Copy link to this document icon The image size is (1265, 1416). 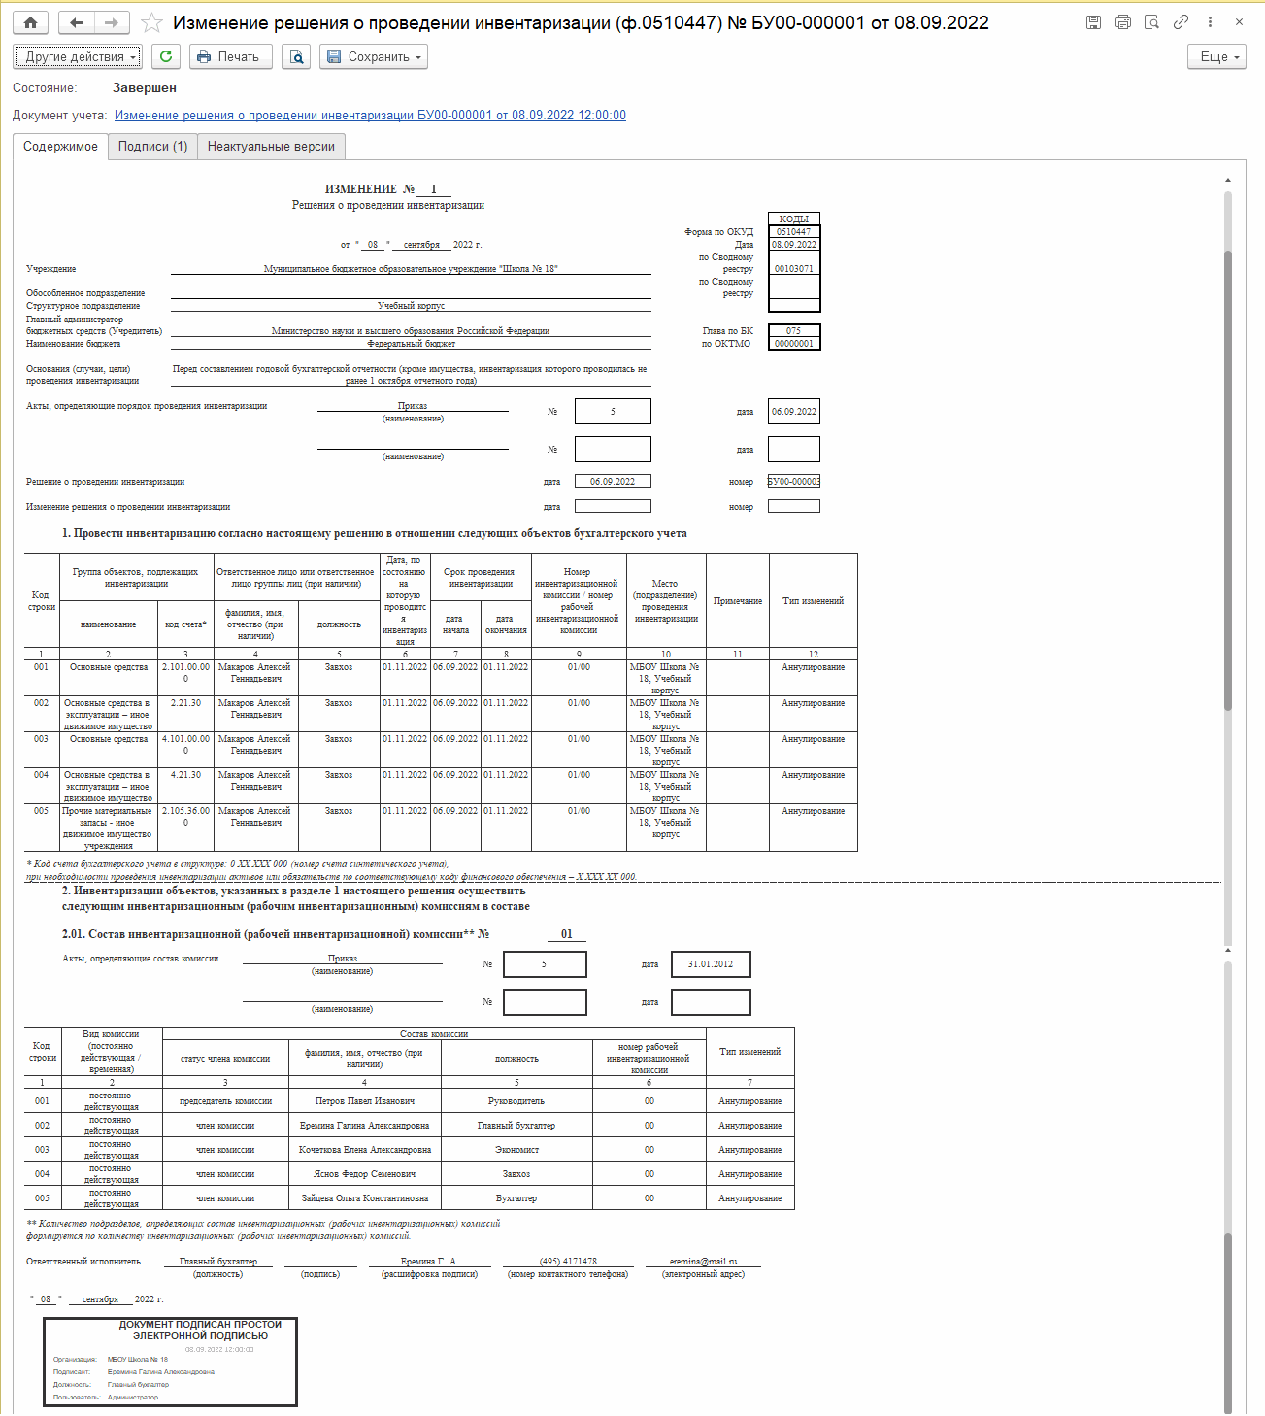coord(1181,22)
